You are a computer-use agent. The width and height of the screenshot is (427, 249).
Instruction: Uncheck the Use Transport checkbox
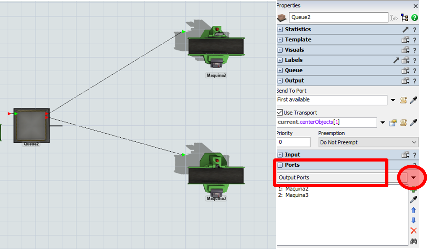[280, 113]
